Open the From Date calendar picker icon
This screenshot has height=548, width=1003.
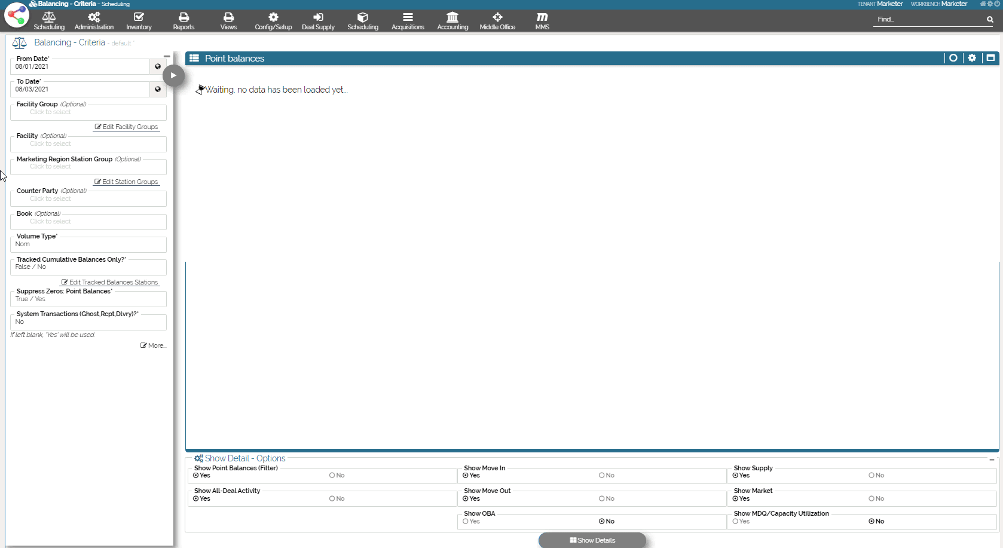[158, 66]
